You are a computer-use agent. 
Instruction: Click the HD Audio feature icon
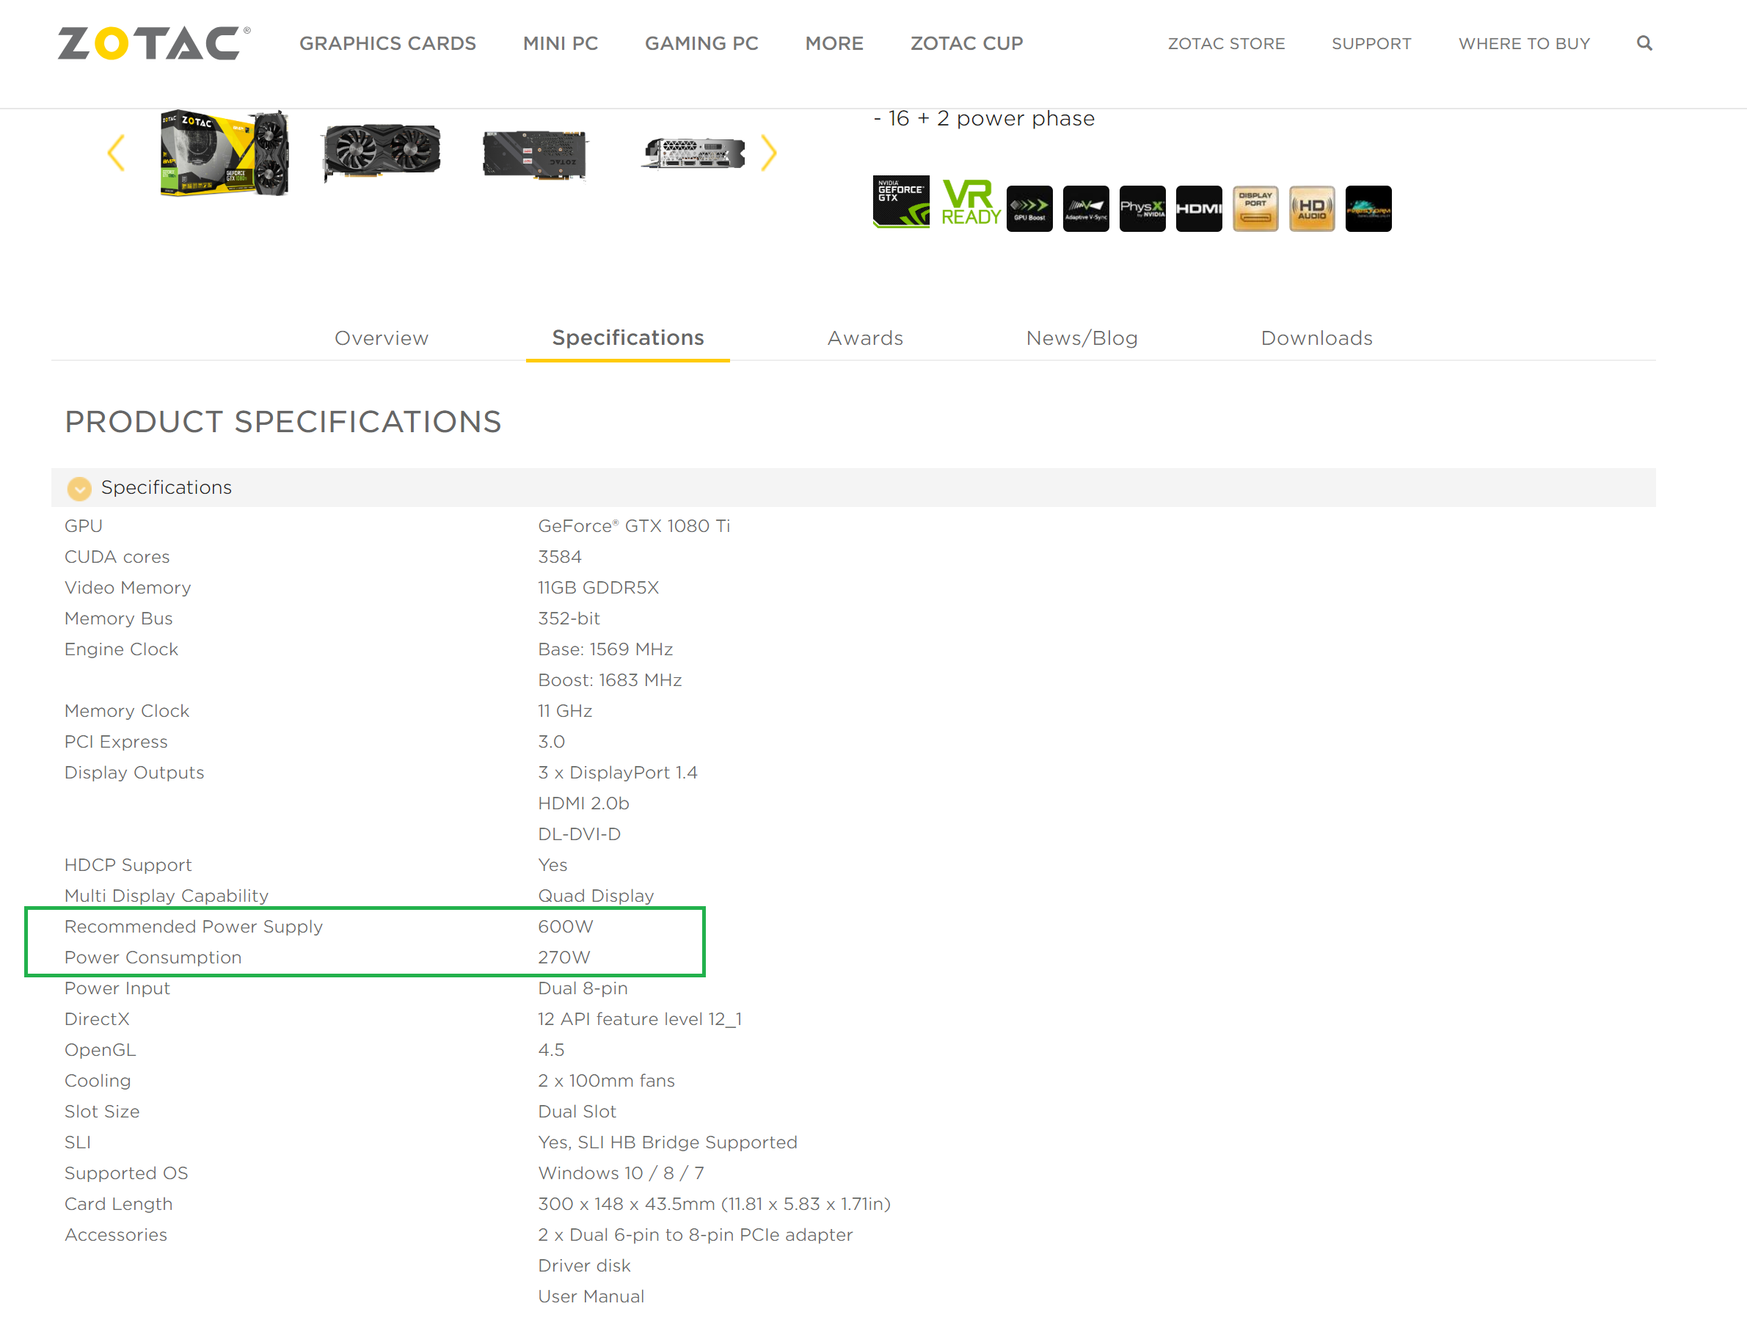1311,208
